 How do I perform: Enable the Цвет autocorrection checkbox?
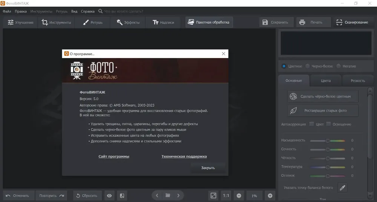coord(312,124)
